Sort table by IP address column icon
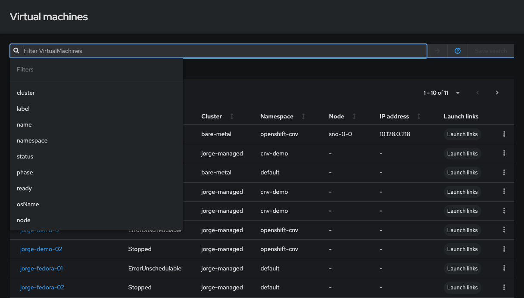Screen dimensions: 524x298 point(419,116)
